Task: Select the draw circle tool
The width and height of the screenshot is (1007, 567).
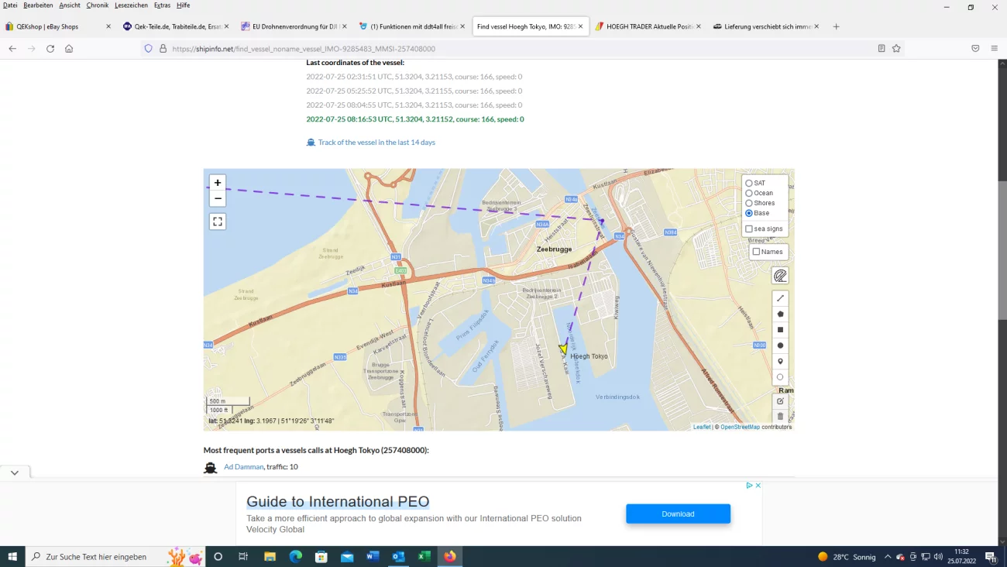Action: (x=780, y=345)
